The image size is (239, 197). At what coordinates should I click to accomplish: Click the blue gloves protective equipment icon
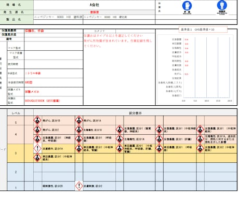[187, 6]
